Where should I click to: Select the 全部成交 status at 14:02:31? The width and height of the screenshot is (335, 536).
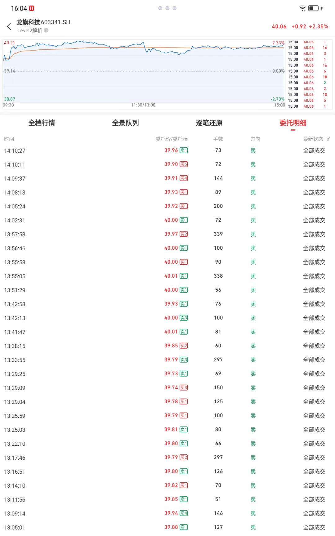pyautogui.click(x=314, y=220)
